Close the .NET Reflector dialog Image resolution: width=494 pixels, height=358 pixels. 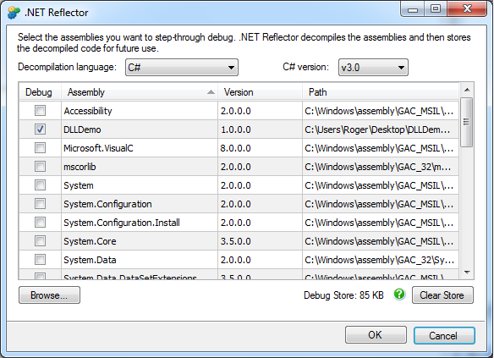coord(467,8)
